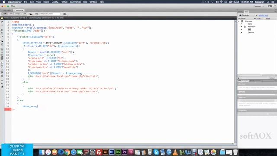Open the Trash in the Dock

pos(235,152)
